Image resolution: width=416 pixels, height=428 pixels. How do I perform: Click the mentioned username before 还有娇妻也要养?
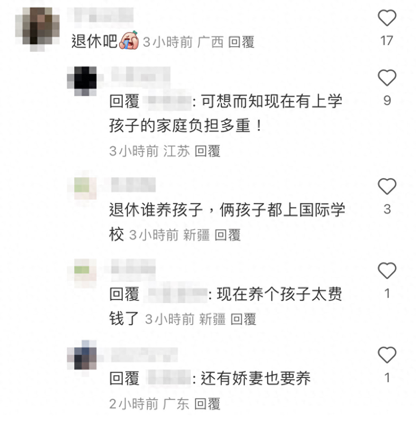169,378
